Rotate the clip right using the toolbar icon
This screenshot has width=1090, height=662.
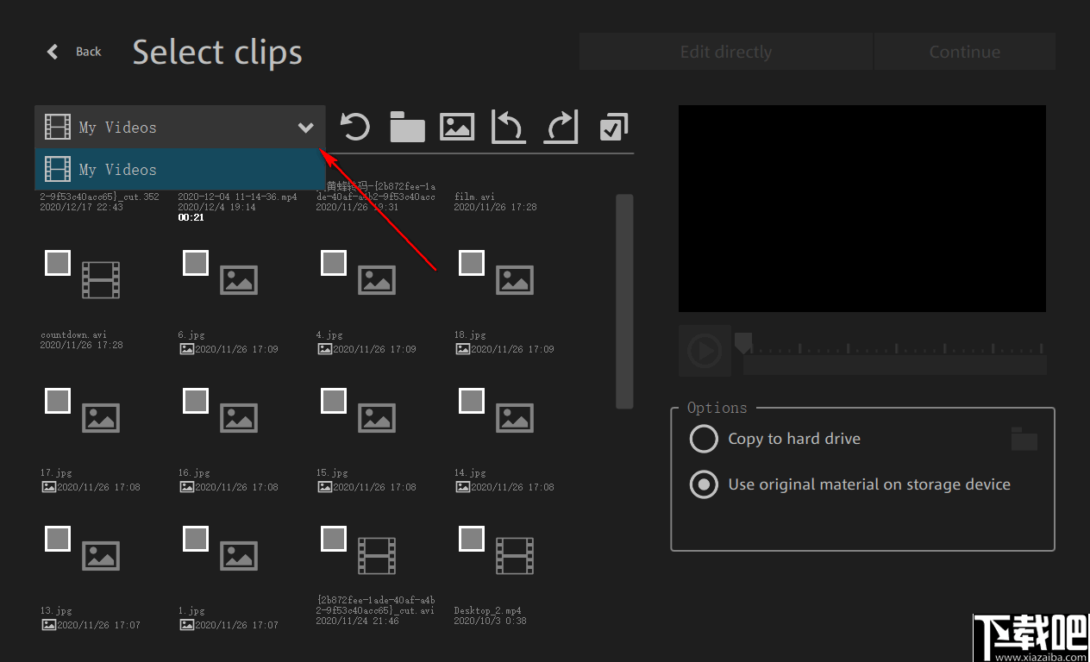pos(561,127)
